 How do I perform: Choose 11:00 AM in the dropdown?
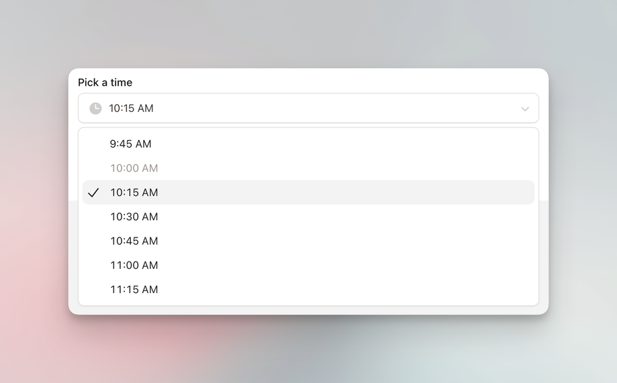(x=309, y=266)
